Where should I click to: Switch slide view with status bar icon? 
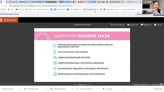pos(161,85)
